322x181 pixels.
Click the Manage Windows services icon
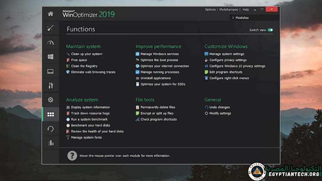(x=137, y=54)
